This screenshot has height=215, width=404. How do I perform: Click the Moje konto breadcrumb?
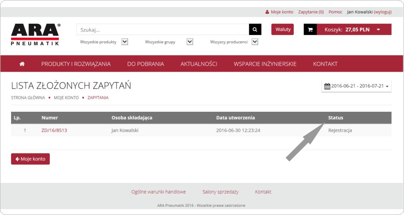pyautogui.click(x=66, y=98)
